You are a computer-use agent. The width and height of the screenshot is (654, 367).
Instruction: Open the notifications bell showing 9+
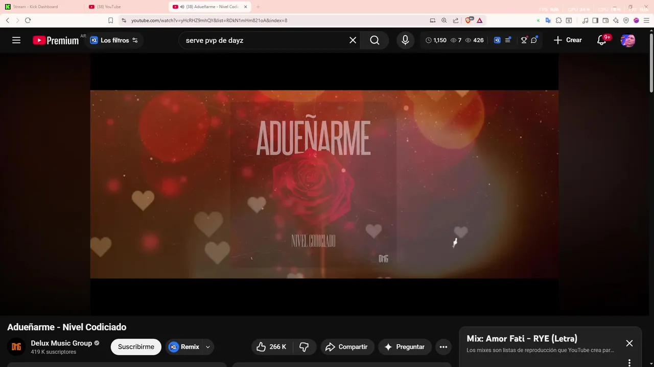[x=602, y=40]
